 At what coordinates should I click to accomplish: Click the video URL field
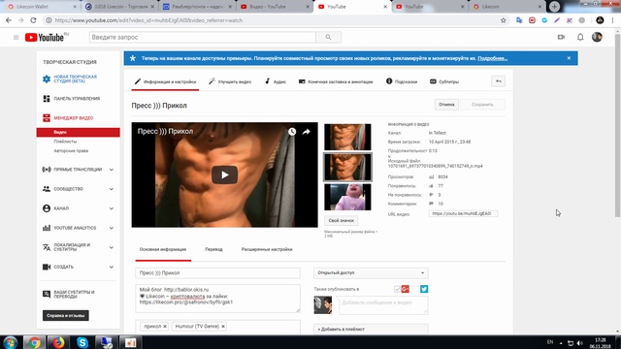point(463,213)
